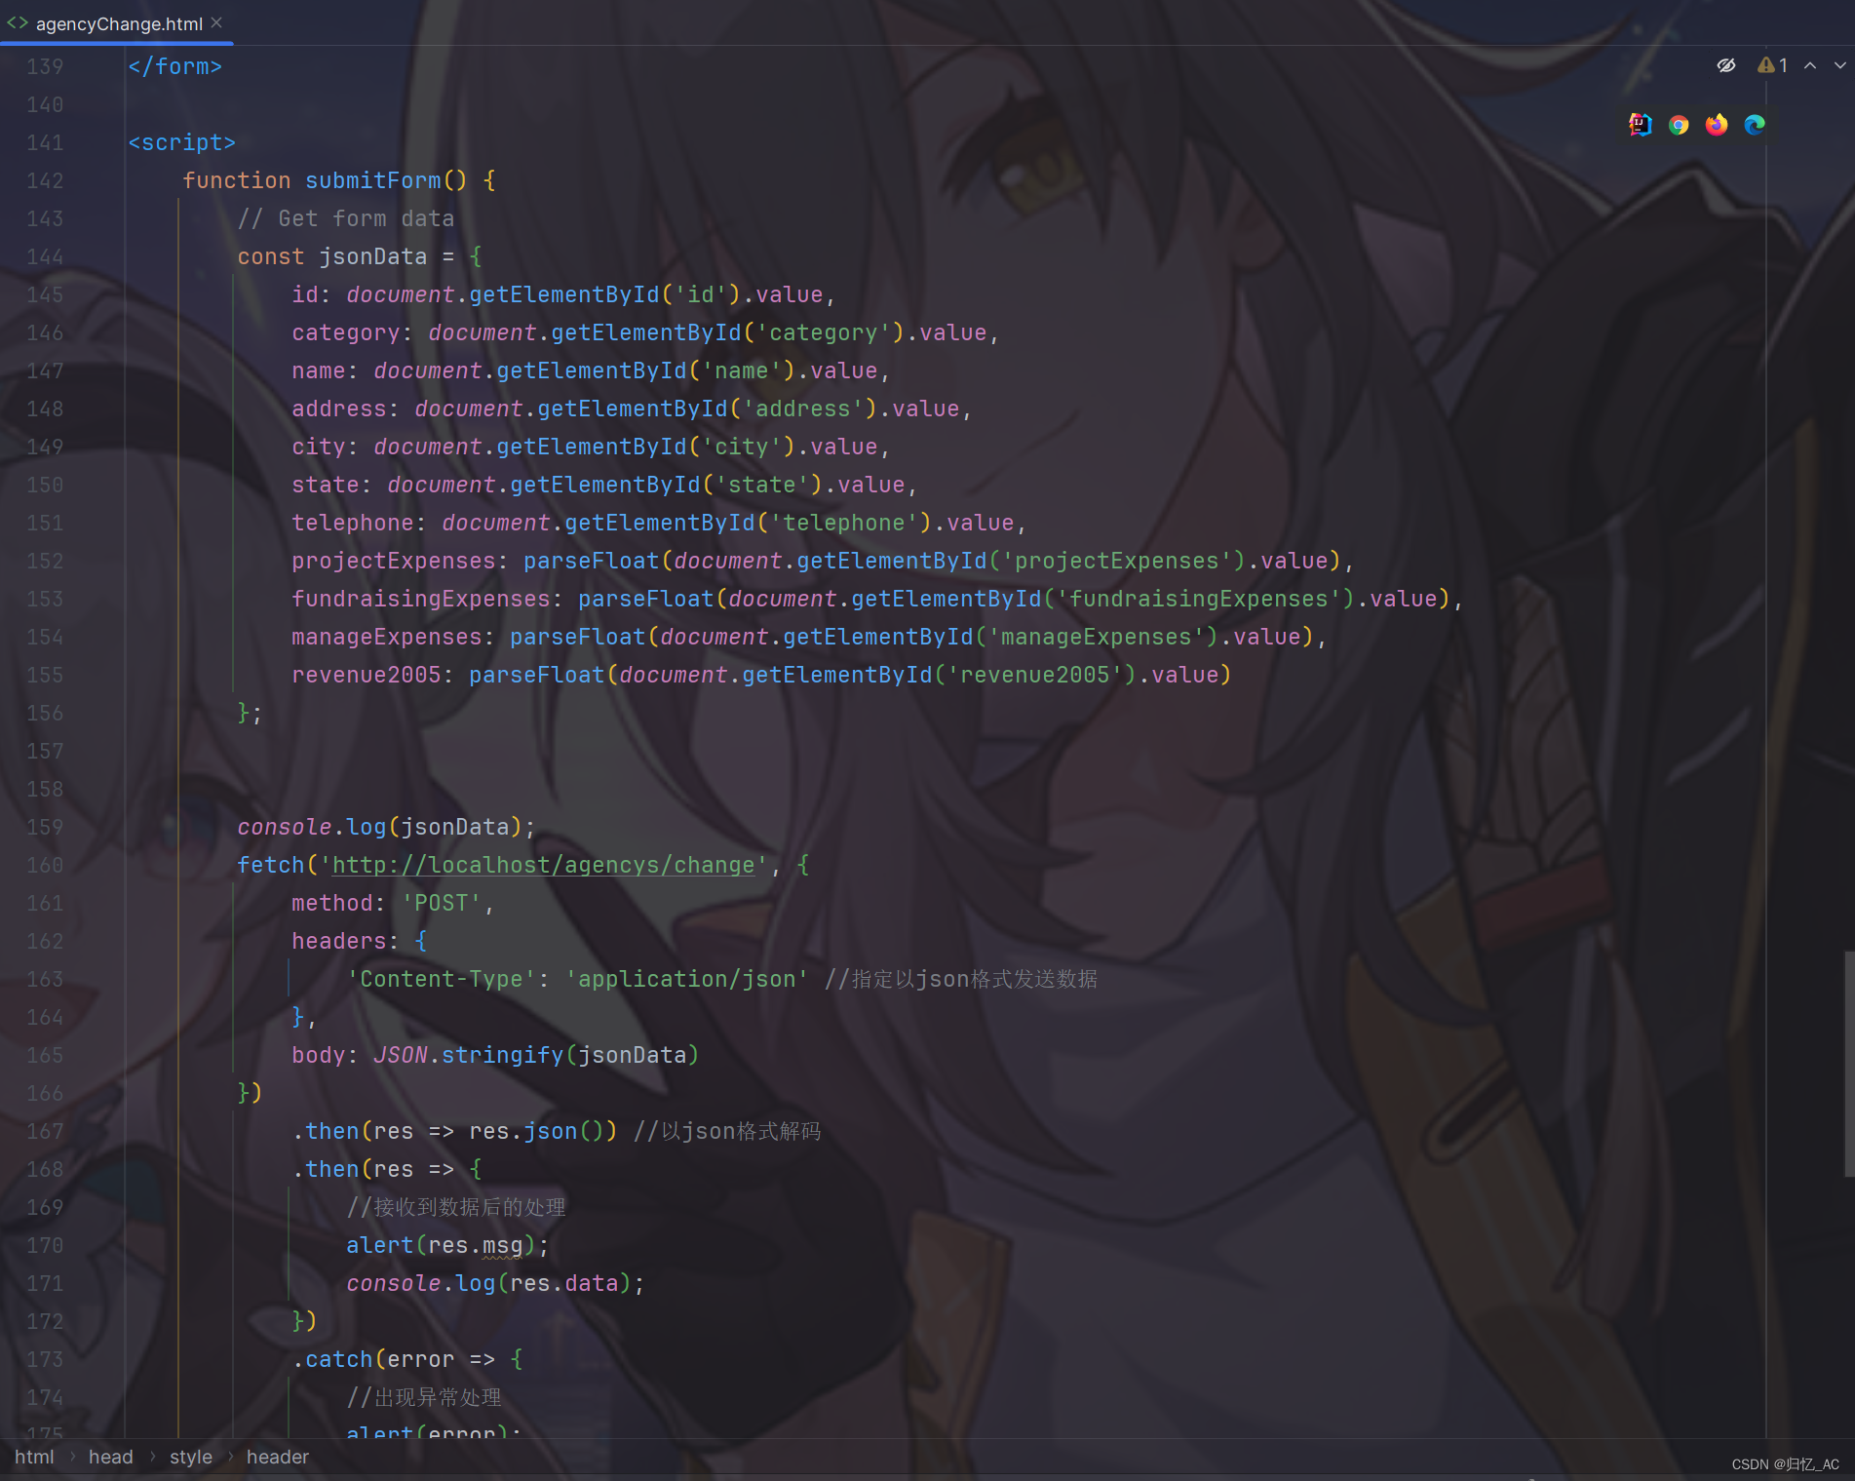Open the localhost agencys/change URL link

pos(544,865)
